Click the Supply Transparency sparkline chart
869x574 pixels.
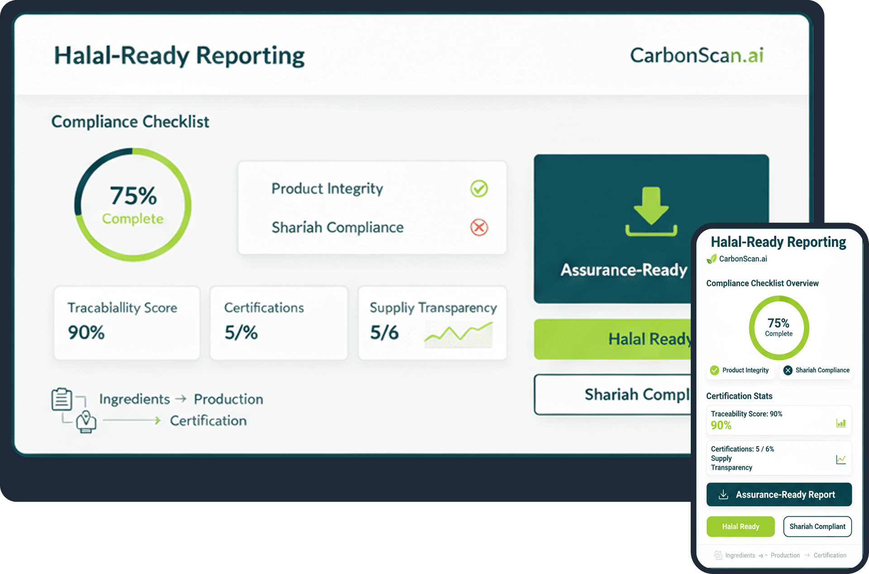coord(458,334)
